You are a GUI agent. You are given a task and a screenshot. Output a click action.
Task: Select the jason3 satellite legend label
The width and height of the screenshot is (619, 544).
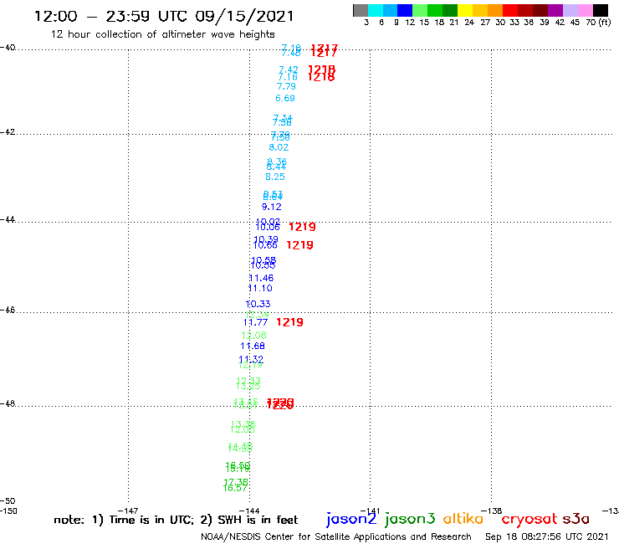[409, 519]
